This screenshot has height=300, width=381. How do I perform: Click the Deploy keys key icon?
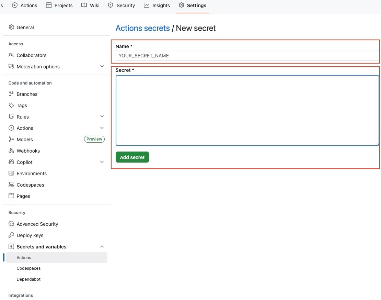pos(11,235)
